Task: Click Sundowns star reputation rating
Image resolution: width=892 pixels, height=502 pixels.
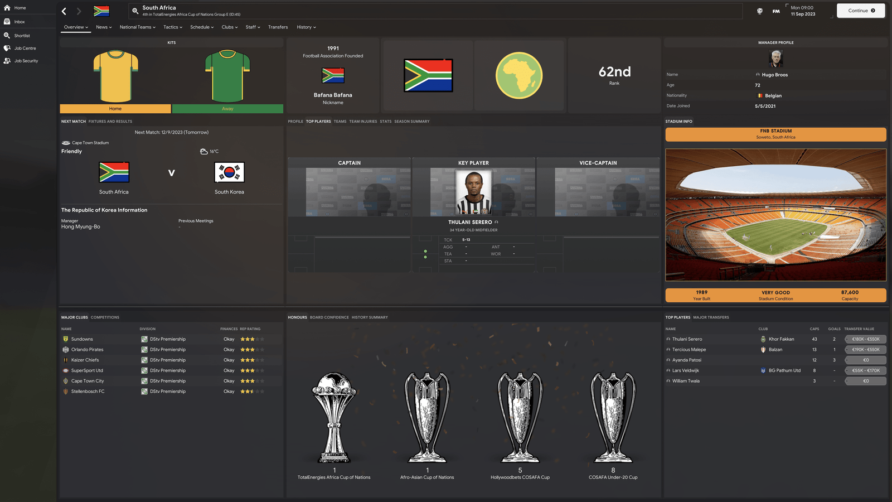Action: [x=252, y=339]
